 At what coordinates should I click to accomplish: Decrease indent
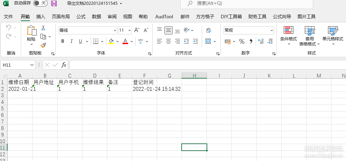pos(186,41)
